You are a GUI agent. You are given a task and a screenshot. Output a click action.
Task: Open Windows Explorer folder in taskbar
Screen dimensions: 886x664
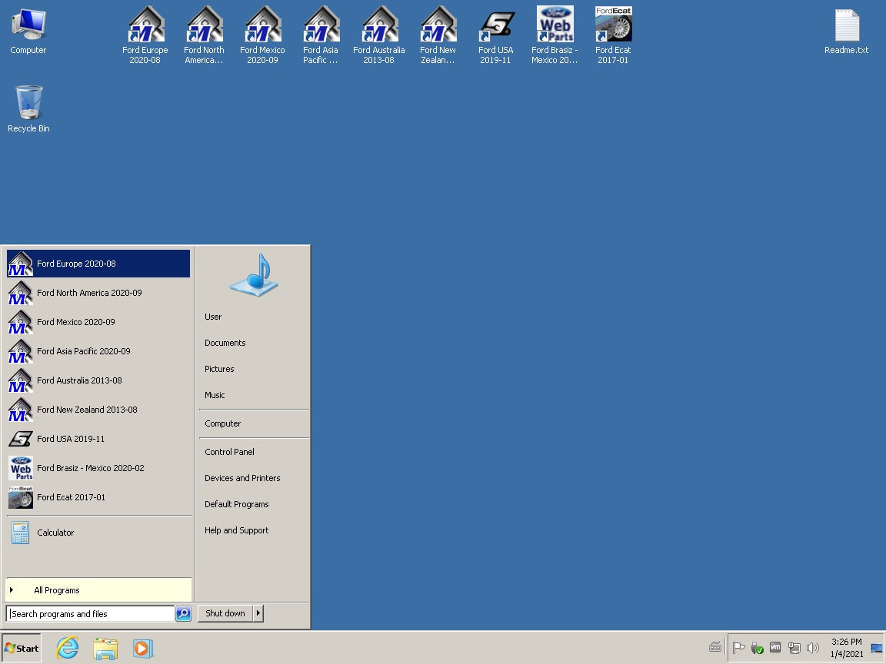(105, 648)
